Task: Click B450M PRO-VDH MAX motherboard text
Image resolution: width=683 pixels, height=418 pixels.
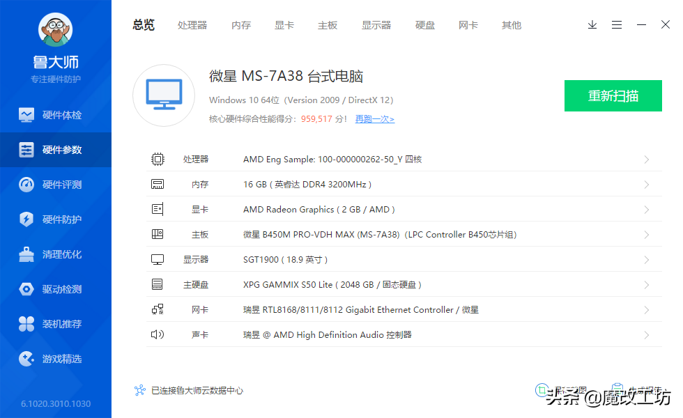Action: coord(380,235)
